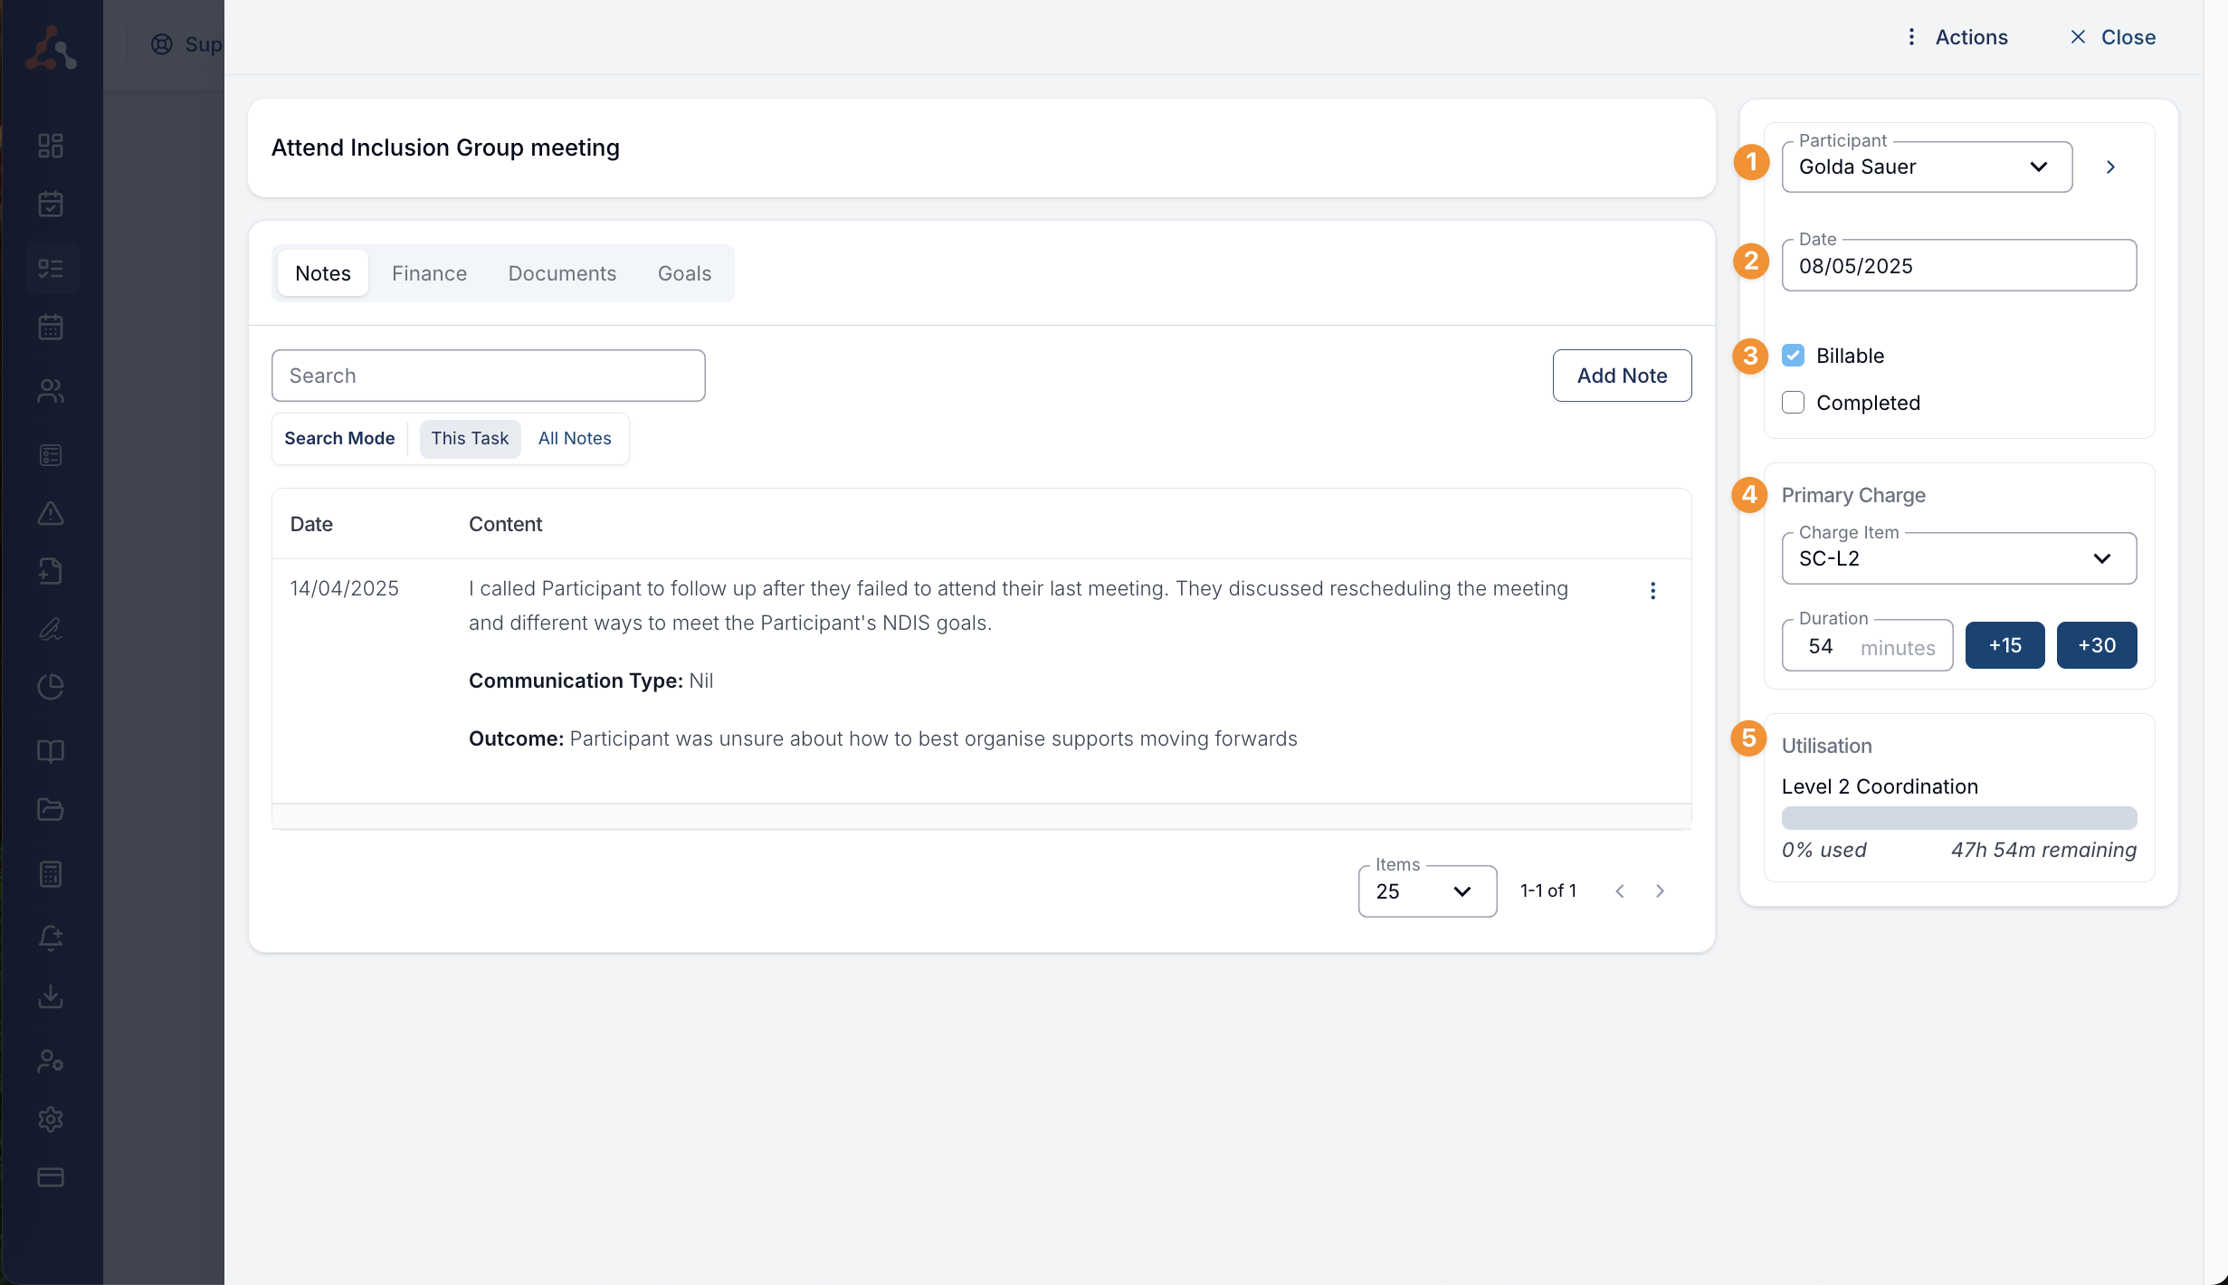Open the Charge Item dropdown SC-L2
Viewport: 2228px width, 1285px height.
pos(1959,558)
